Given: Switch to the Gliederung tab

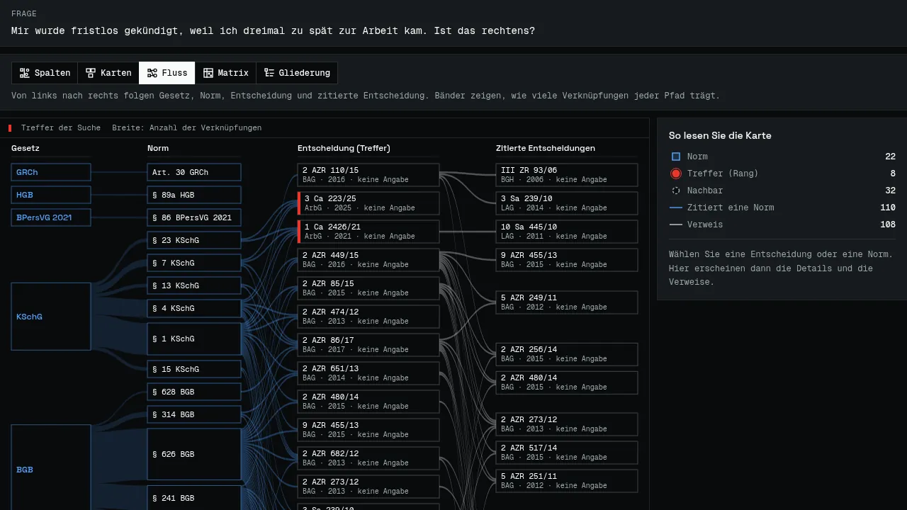Looking at the screenshot, I should (x=297, y=73).
